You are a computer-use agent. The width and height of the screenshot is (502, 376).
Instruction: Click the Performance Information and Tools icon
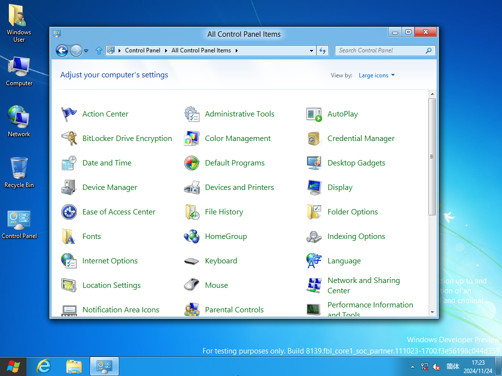(314, 309)
